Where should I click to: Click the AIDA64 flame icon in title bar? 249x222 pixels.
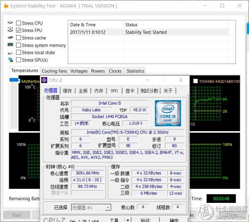pyautogui.click(x=6, y=6)
